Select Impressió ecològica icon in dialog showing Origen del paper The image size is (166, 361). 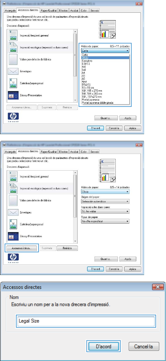coord(13,188)
